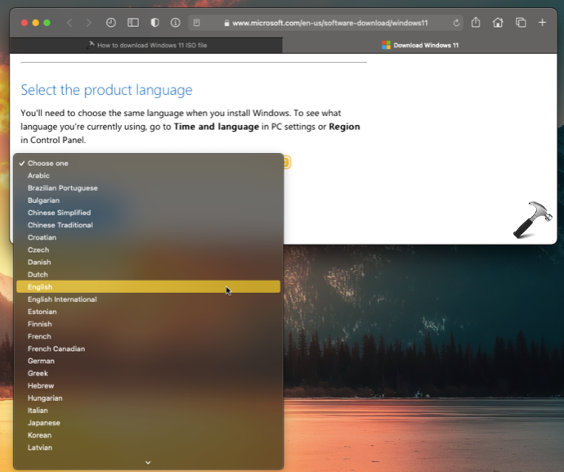Go forward with the Safari forward arrow
Image resolution: width=564 pixels, height=472 pixels.
click(x=89, y=23)
